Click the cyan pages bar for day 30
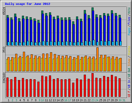Screen dimensions: 132x103 [121, 43]
